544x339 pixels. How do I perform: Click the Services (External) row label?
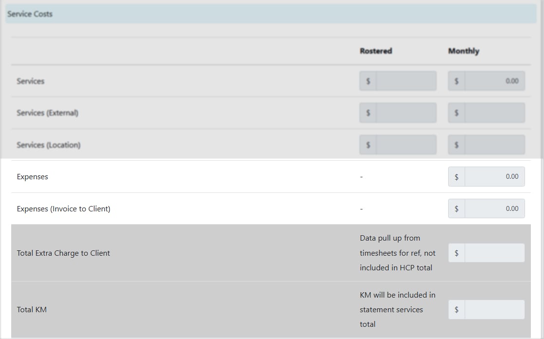click(48, 113)
